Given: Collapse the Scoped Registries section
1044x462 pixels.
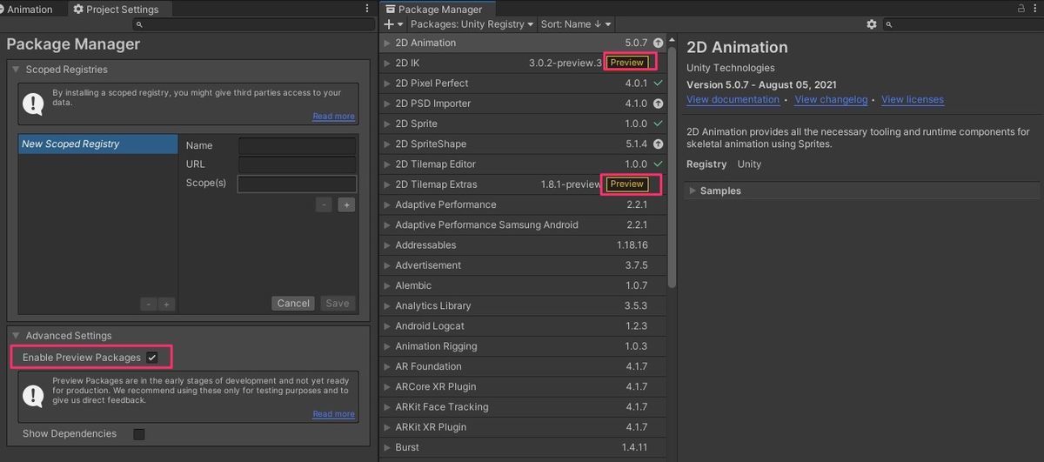Looking at the screenshot, I should 17,70.
